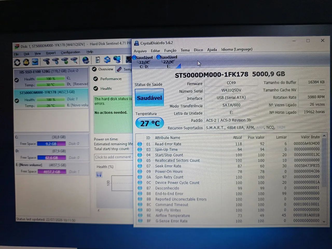Click the report document icon in Hard Disk Sentinel toolbar
Image resolution: width=332 pixels, height=249 pixels.
(98, 60)
